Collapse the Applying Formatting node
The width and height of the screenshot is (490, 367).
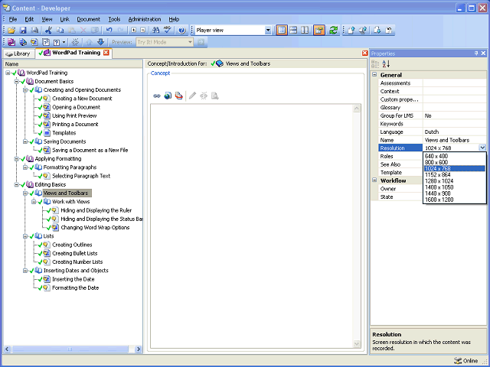(x=16, y=159)
